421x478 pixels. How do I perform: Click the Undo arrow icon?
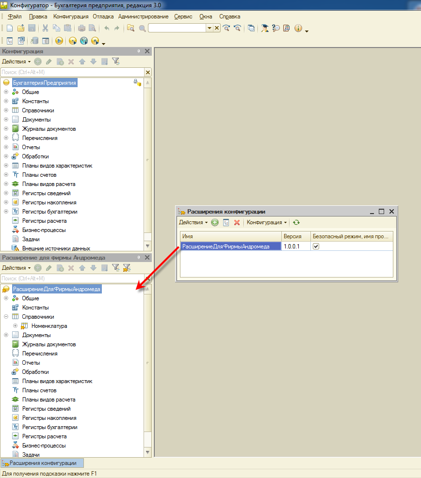pyautogui.click(x=107, y=29)
